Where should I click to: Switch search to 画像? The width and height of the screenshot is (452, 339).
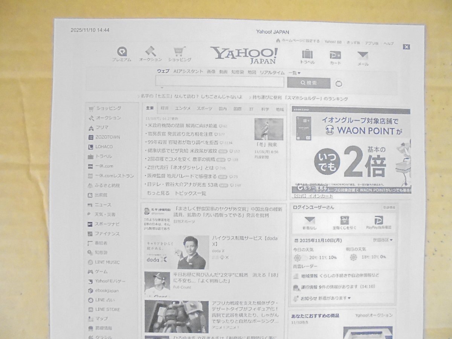pyautogui.click(x=211, y=72)
